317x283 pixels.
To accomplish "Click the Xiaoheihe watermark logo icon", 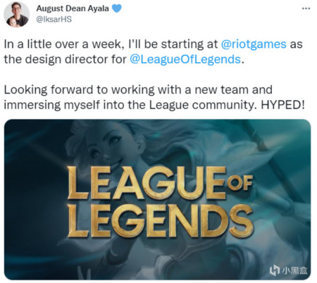I will coord(275,270).
